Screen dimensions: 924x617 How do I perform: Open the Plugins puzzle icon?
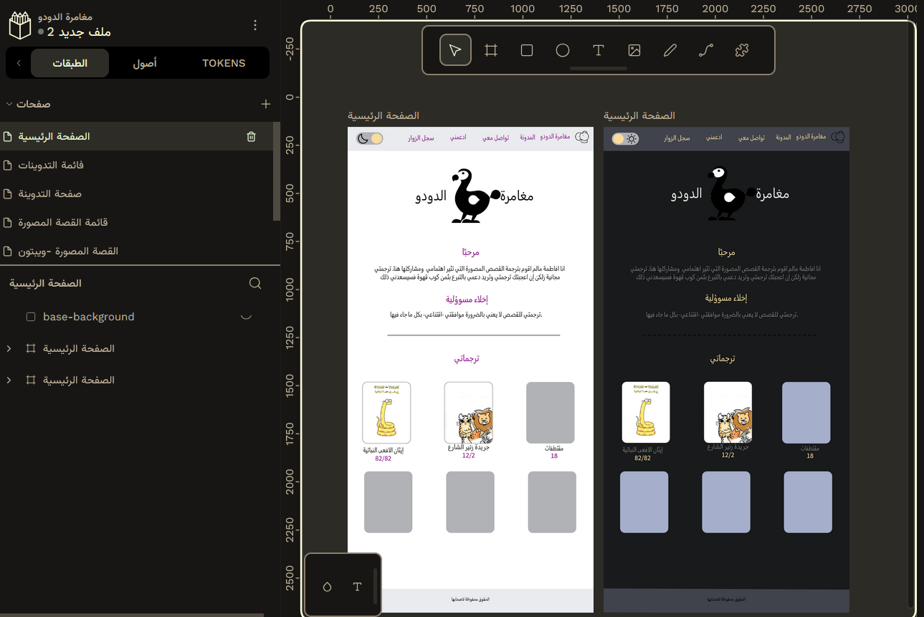click(742, 50)
